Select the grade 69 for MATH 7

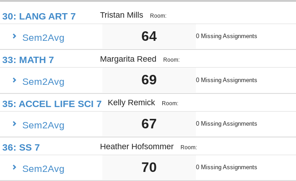point(149,80)
